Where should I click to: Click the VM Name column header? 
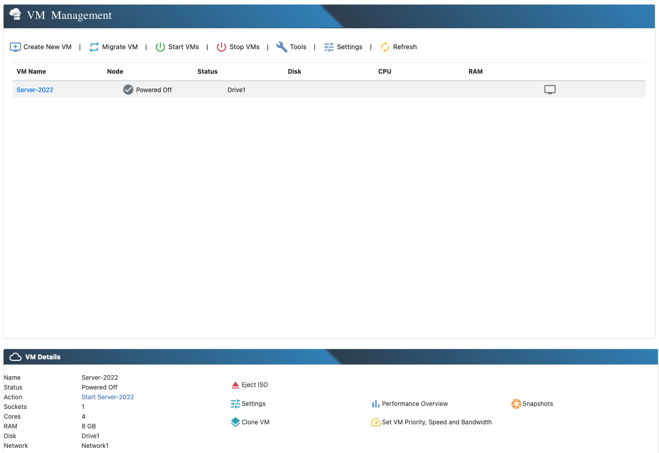[31, 72]
